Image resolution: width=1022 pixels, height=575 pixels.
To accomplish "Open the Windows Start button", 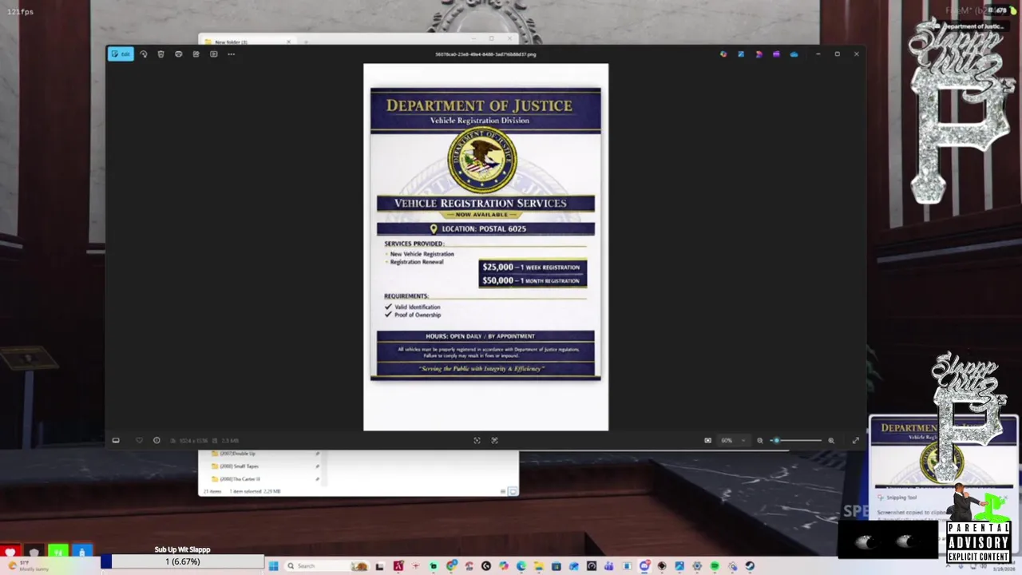I will coord(273,566).
